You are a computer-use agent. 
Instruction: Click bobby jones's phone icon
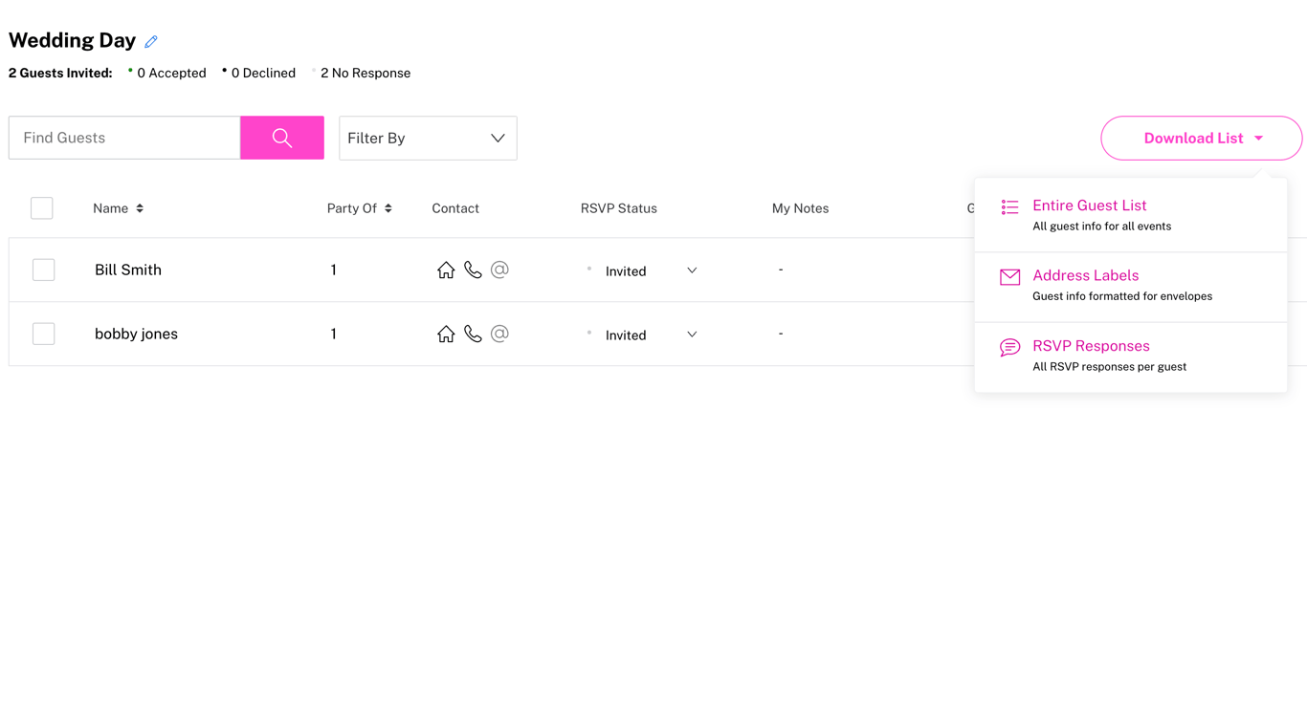473,335
